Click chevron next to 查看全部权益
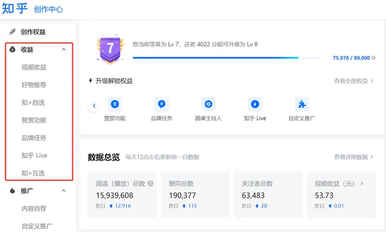This screenshot has width=386, height=232. [x=372, y=81]
